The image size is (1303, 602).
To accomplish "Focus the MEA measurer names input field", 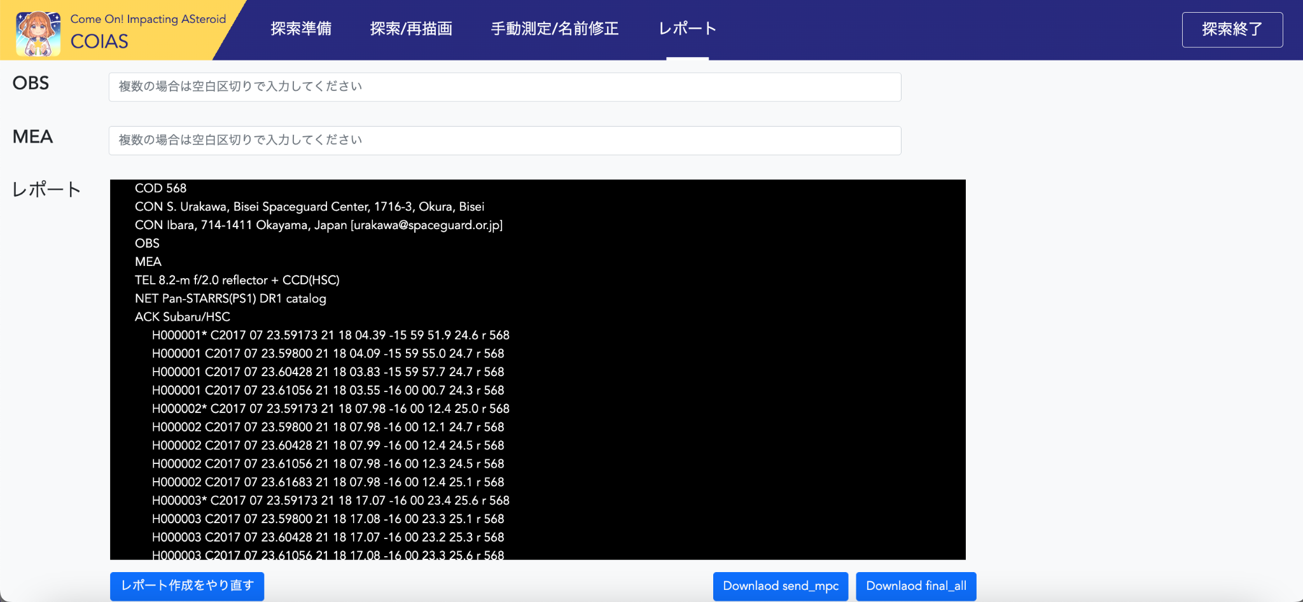I will pyautogui.click(x=505, y=140).
